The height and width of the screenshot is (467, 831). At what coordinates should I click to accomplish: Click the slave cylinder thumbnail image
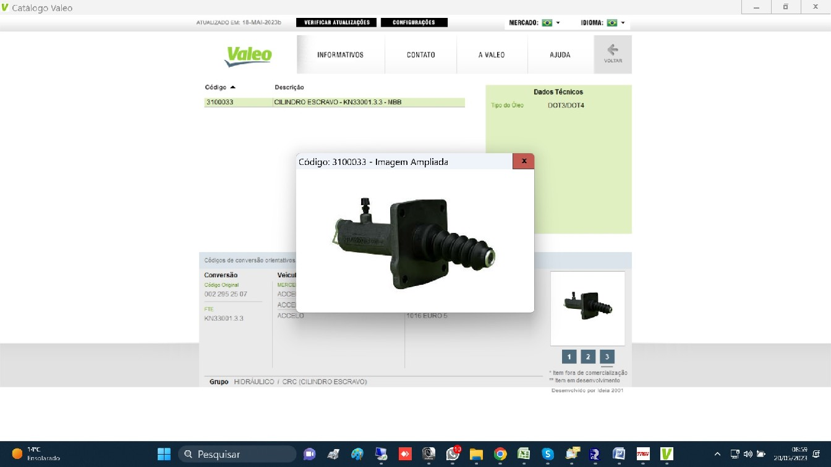click(x=587, y=307)
